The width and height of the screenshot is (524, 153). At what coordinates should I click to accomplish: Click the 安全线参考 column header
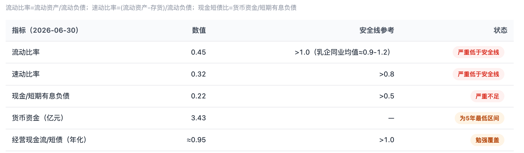coord(377,30)
